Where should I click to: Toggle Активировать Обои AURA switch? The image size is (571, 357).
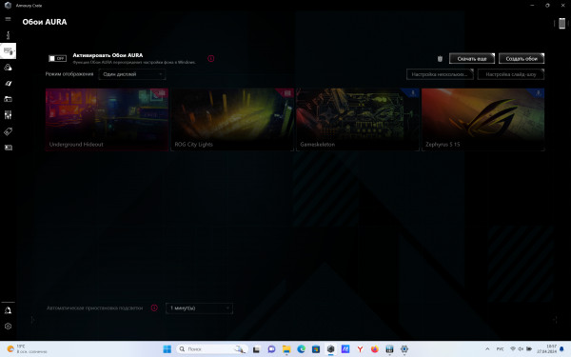click(57, 58)
